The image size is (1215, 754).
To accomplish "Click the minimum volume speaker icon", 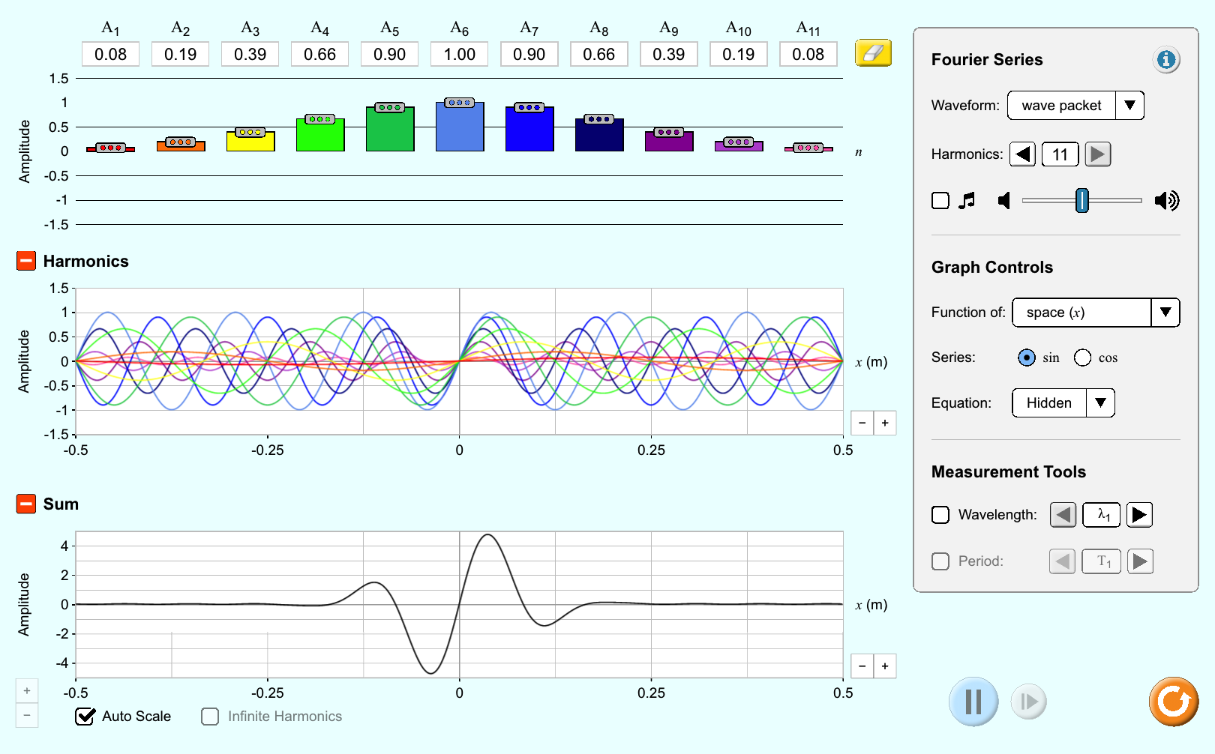I will click(1003, 201).
